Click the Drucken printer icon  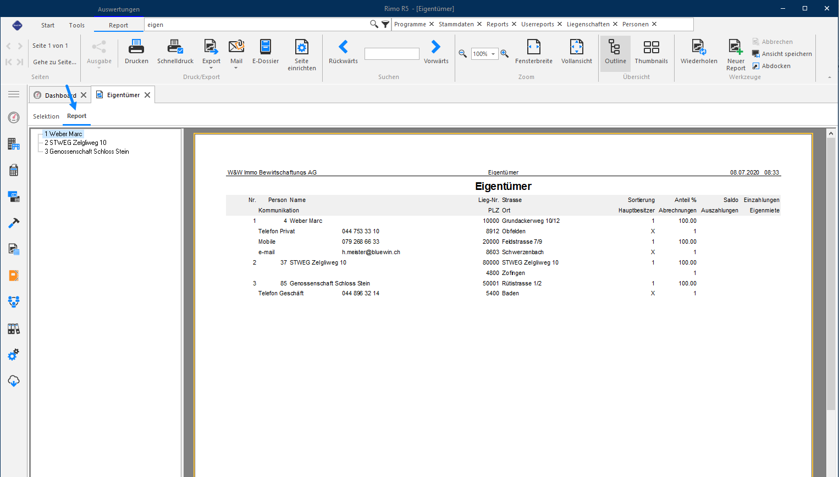[136, 52]
